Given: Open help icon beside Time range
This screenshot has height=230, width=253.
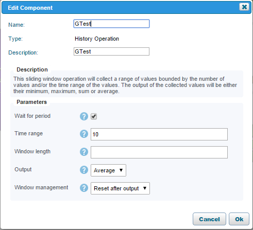Looking at the screenshot, I should (84, 134).
